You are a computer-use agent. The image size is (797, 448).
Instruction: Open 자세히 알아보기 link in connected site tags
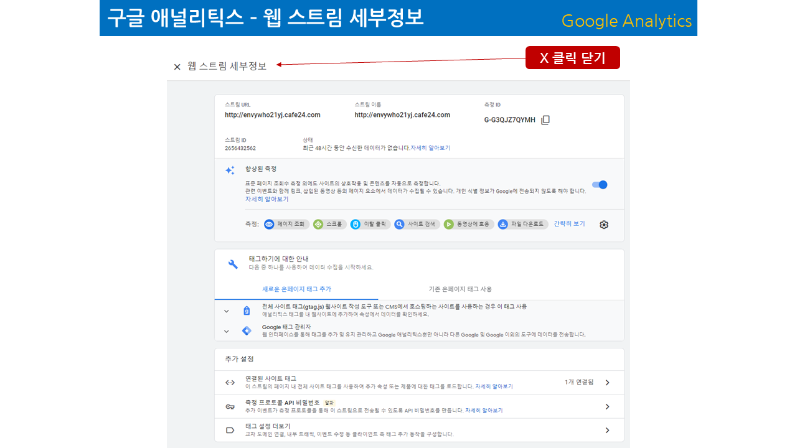point(494,386)
